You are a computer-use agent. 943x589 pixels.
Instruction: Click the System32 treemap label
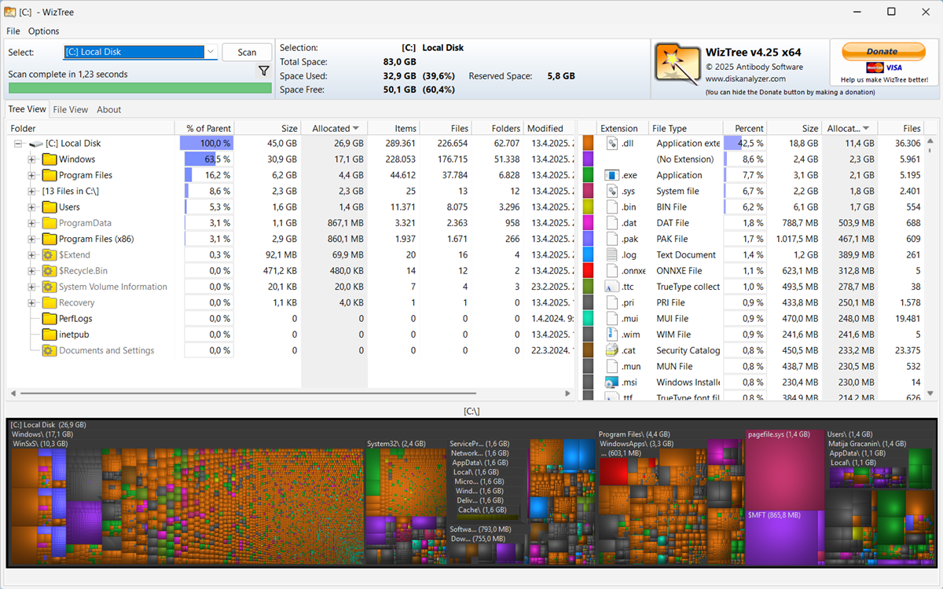[x=396, y=444]
